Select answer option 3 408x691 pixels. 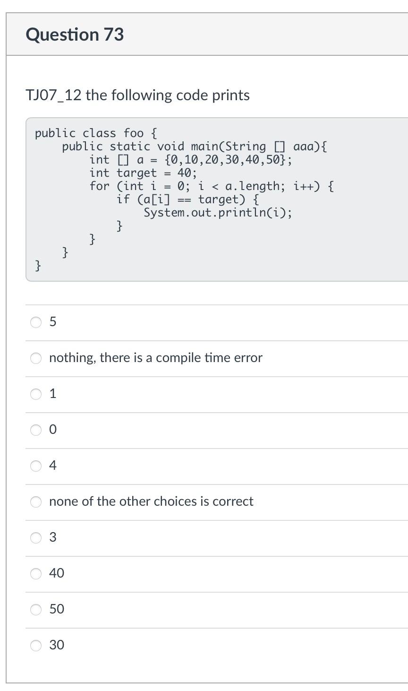tap(35, 537)
